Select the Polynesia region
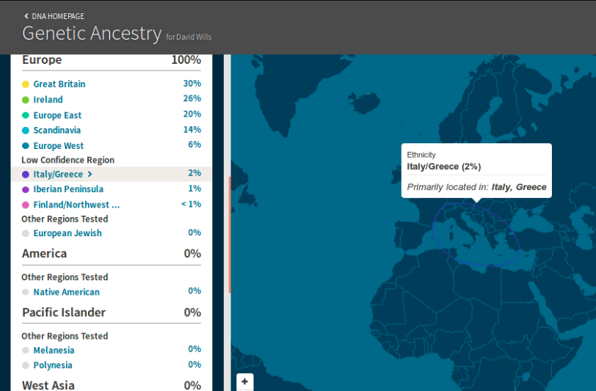Screen dimensions: 596x391 [53, 365]
